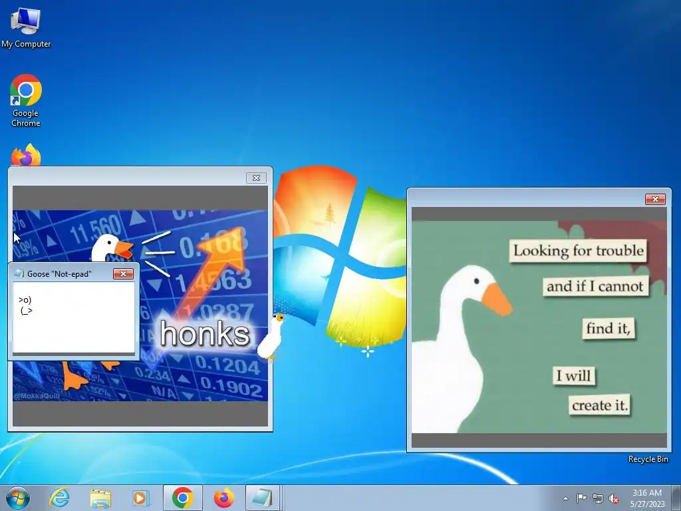Viewport: 681px width, 511px height.
Task: Click the desktop goose
Action: (x=271, y=336)
